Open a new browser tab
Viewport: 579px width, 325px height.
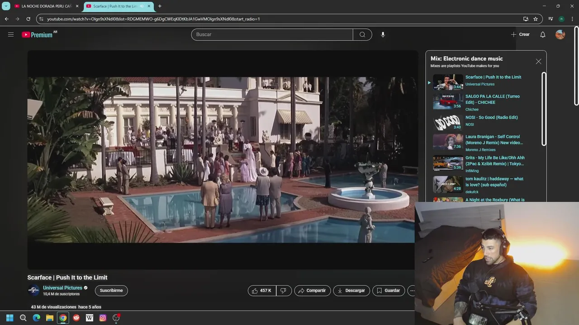coord(160,6)
